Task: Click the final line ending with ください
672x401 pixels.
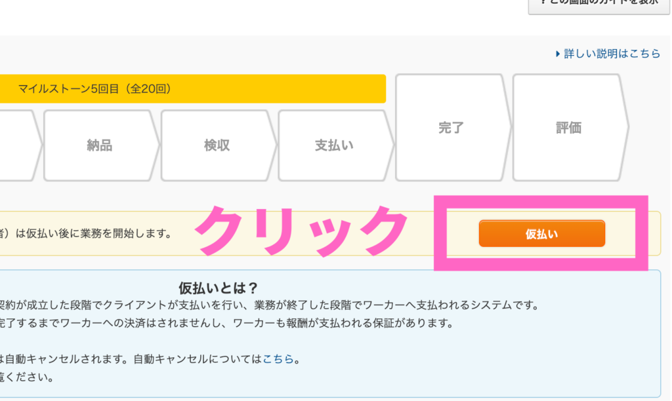Action: pos(26,377)
